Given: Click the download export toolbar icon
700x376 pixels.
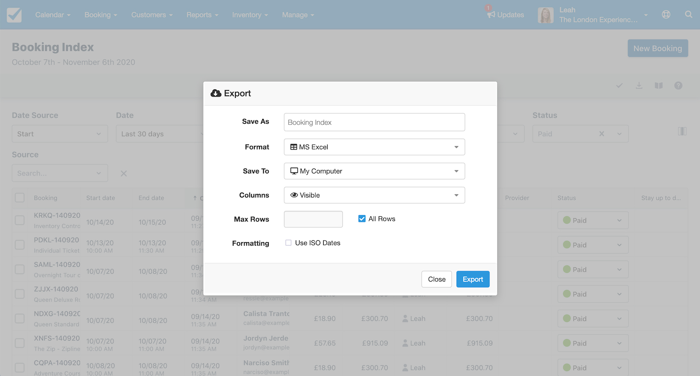Looking at the screenshot, I should coord(639,86).
